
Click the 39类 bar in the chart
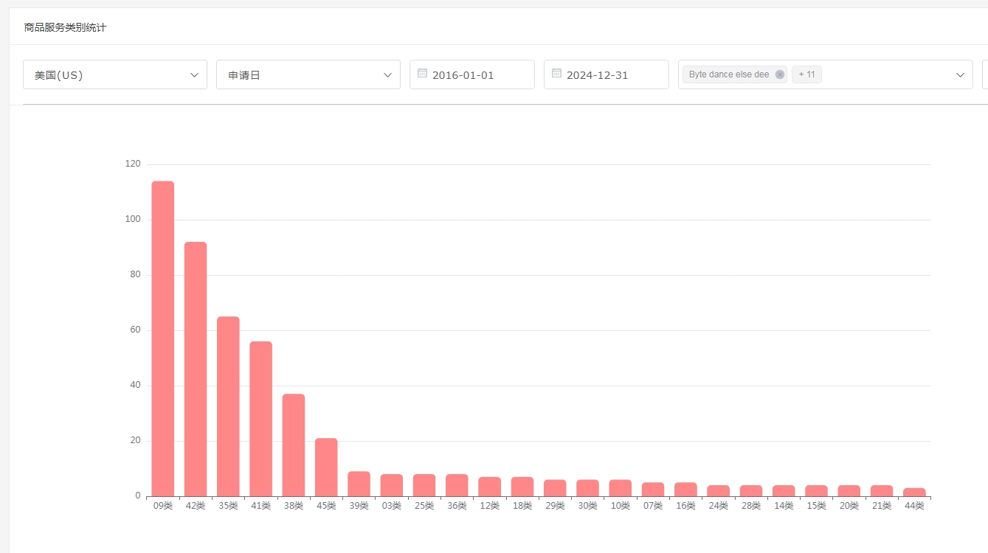(x=359, y=484)
